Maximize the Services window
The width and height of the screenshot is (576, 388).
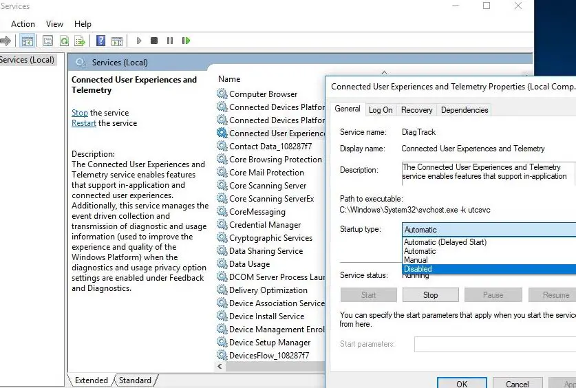click(x=487, y=6)
